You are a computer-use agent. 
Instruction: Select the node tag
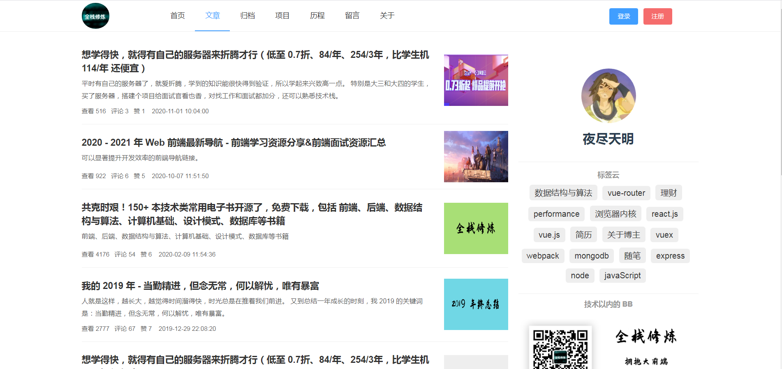click(580, 275)
